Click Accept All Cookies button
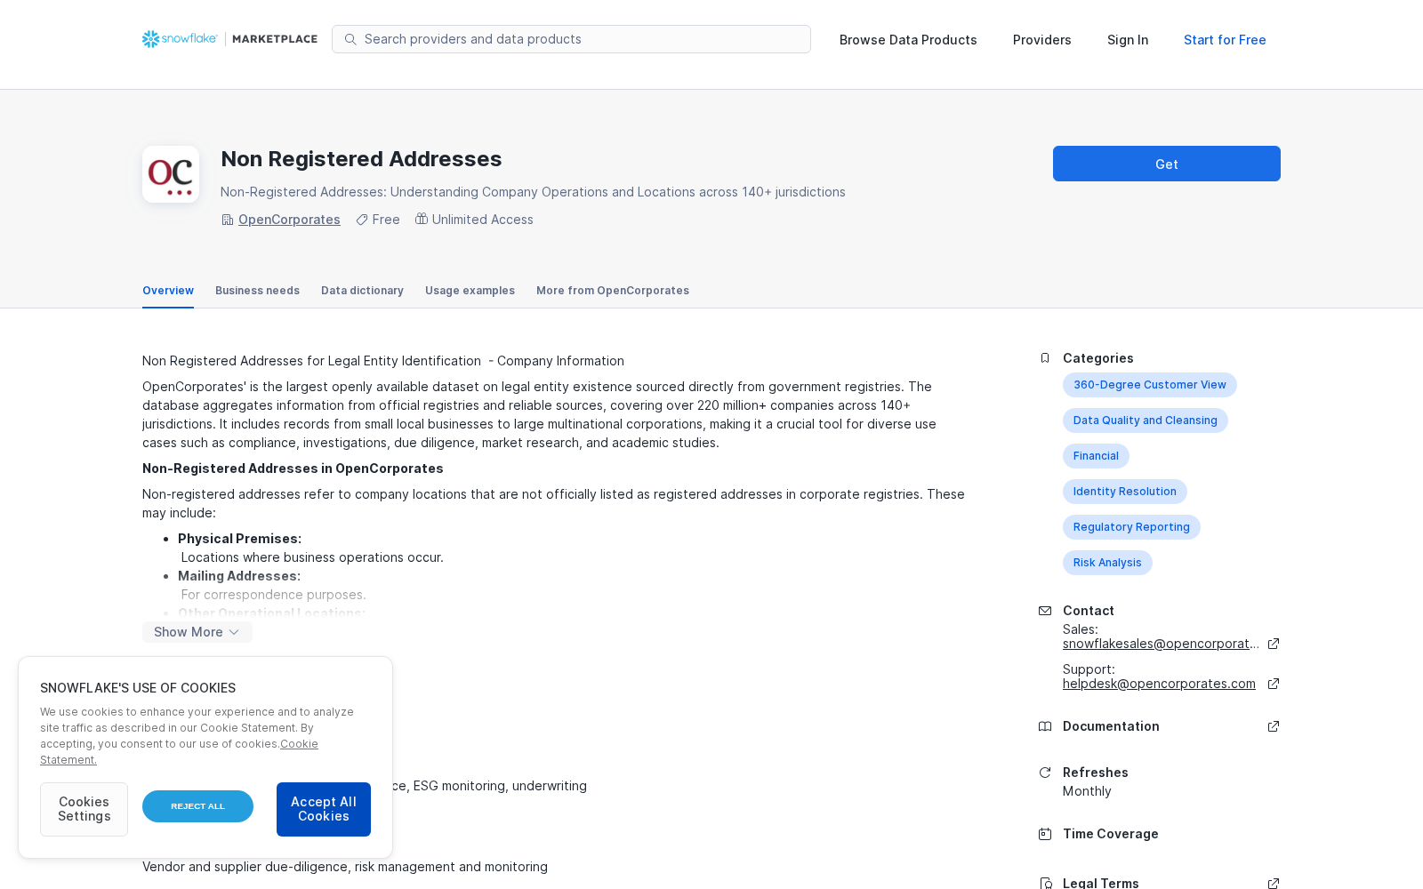 click(x=324, y=809)
